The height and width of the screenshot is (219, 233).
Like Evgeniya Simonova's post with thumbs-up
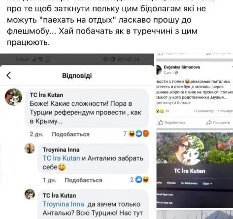click(x=171, y=123)
